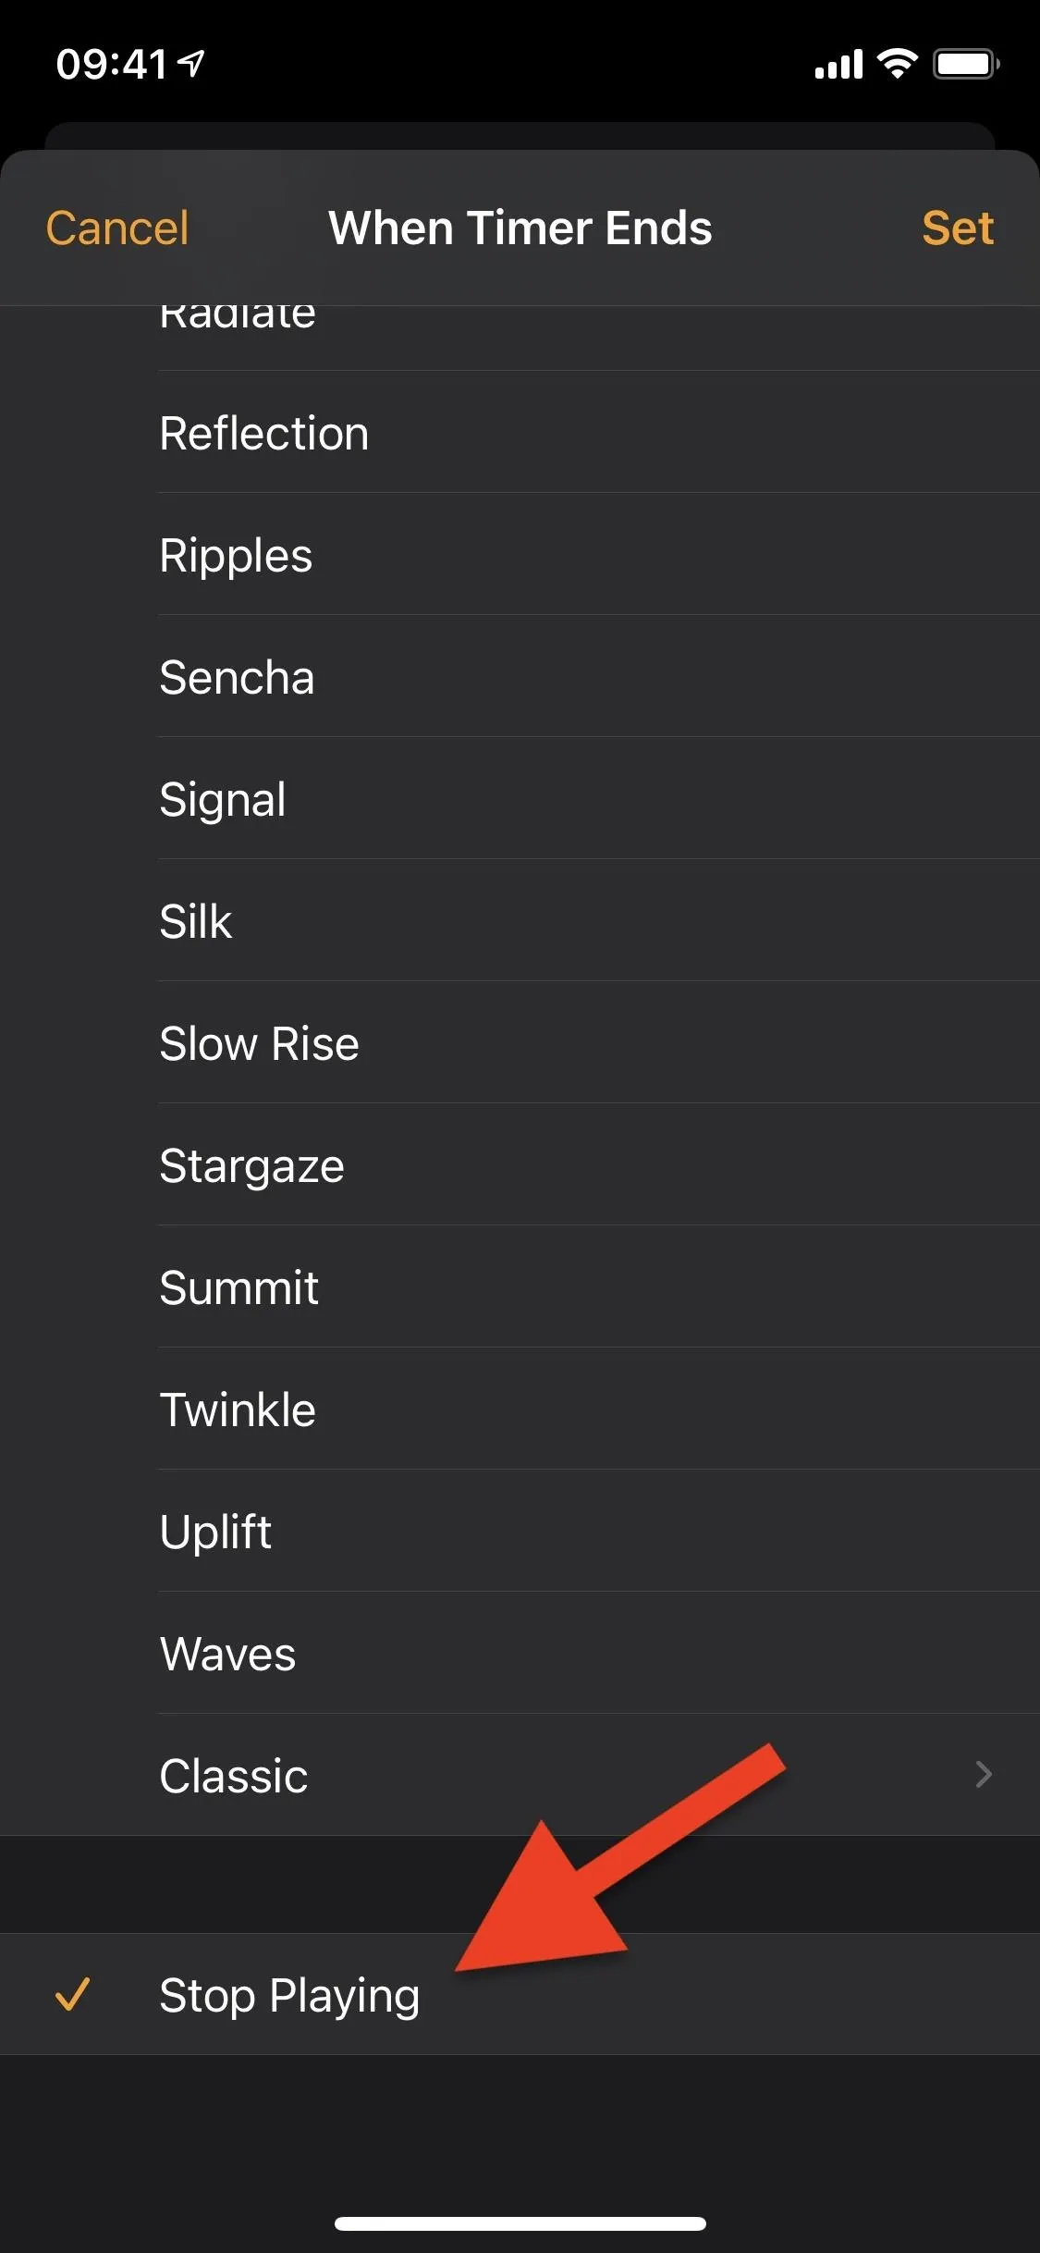This screenshot has width=1040, height=2253.
Task: Pick the Waves sound
Action: pos(520,1653)
